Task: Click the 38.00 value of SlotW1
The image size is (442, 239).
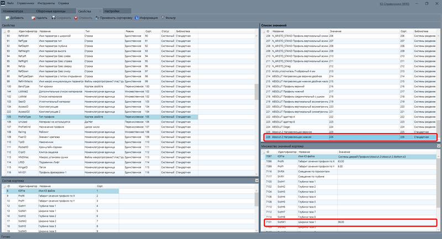Action: (x=341, y=222)
